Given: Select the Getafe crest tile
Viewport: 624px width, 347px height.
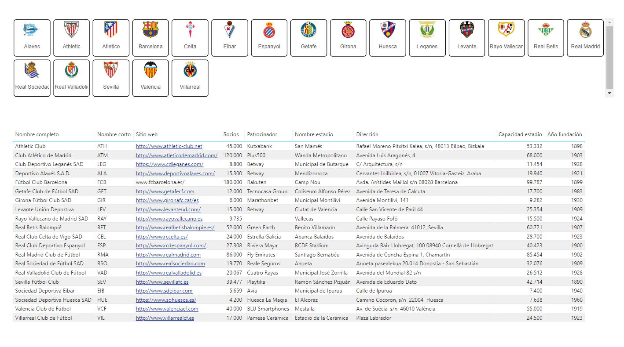Looking at the screenshot, I should coord(308,38).
